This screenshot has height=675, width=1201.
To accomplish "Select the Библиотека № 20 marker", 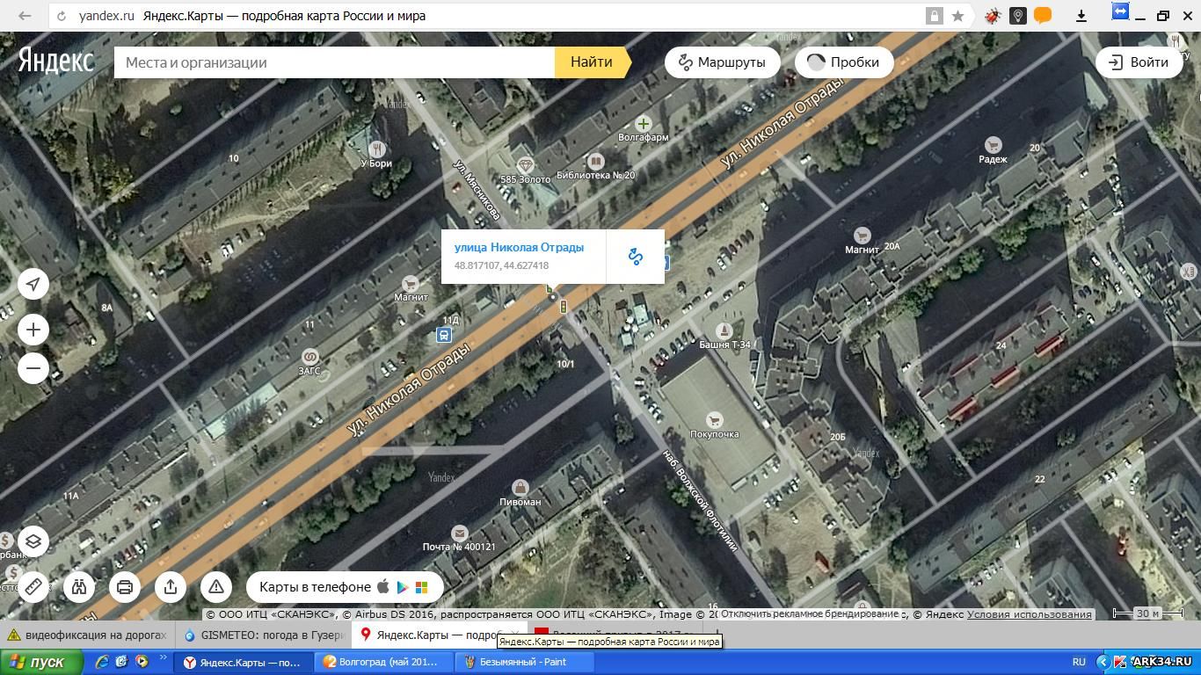I will pyautogui.click(x=595, y=162).
